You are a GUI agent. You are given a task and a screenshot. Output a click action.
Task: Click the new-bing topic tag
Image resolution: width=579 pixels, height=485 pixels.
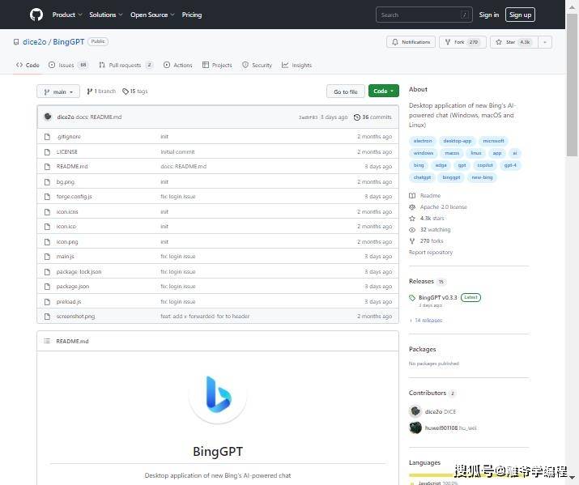click(482, 177)
